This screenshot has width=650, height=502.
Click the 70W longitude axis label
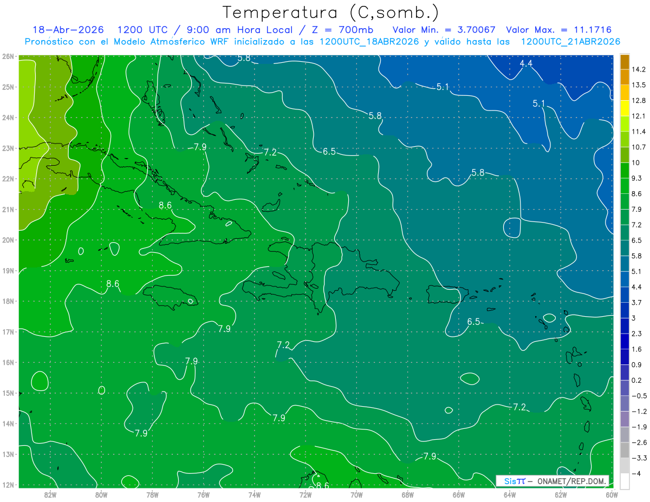pyautogui.click(x=356, y=494)
